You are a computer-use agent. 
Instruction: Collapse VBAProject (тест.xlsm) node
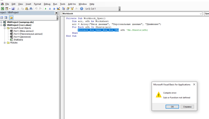pos(1,25)
